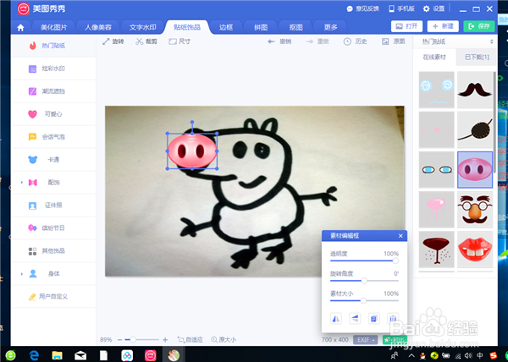Click the 新建 new button
508x362 pixels.
coord(443,26)
